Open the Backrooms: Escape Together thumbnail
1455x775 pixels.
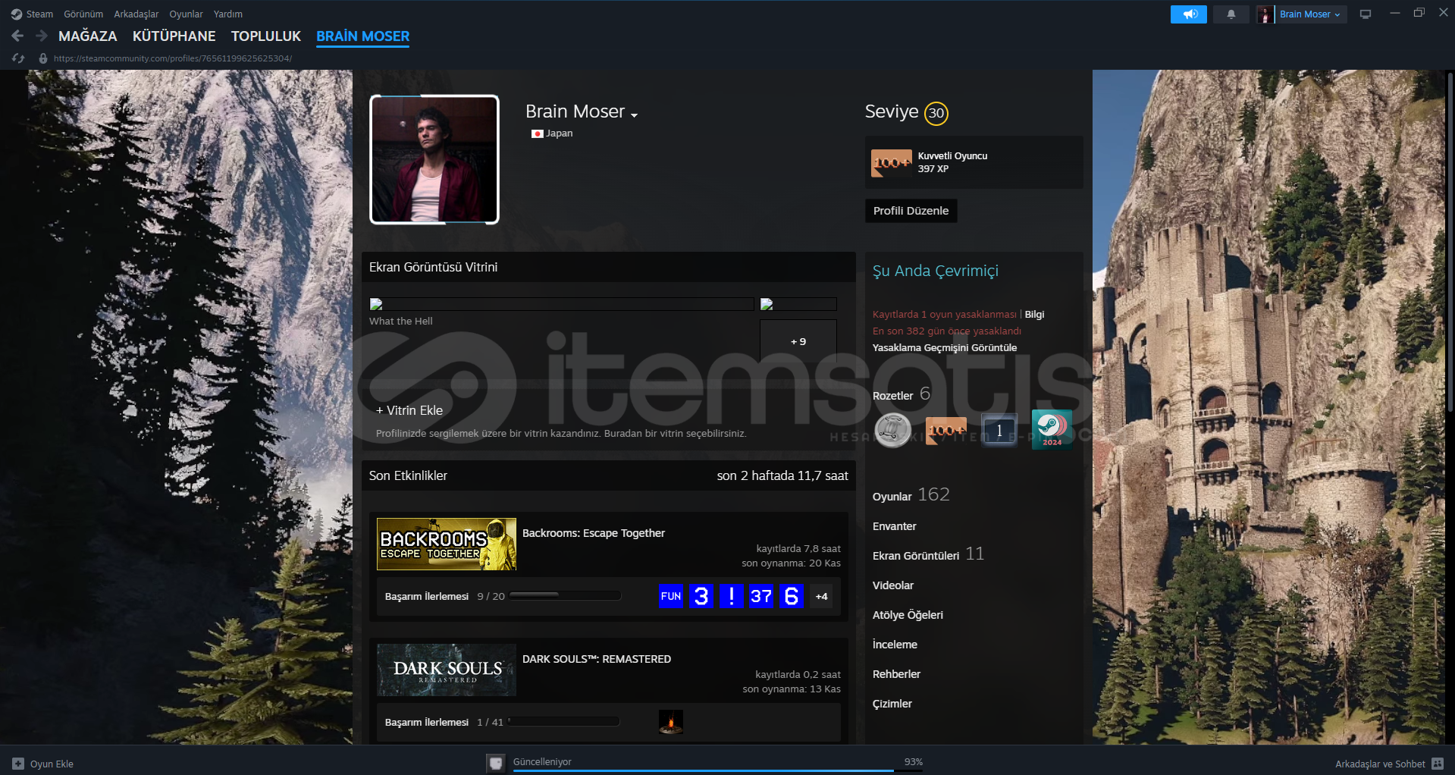point(446,544)
